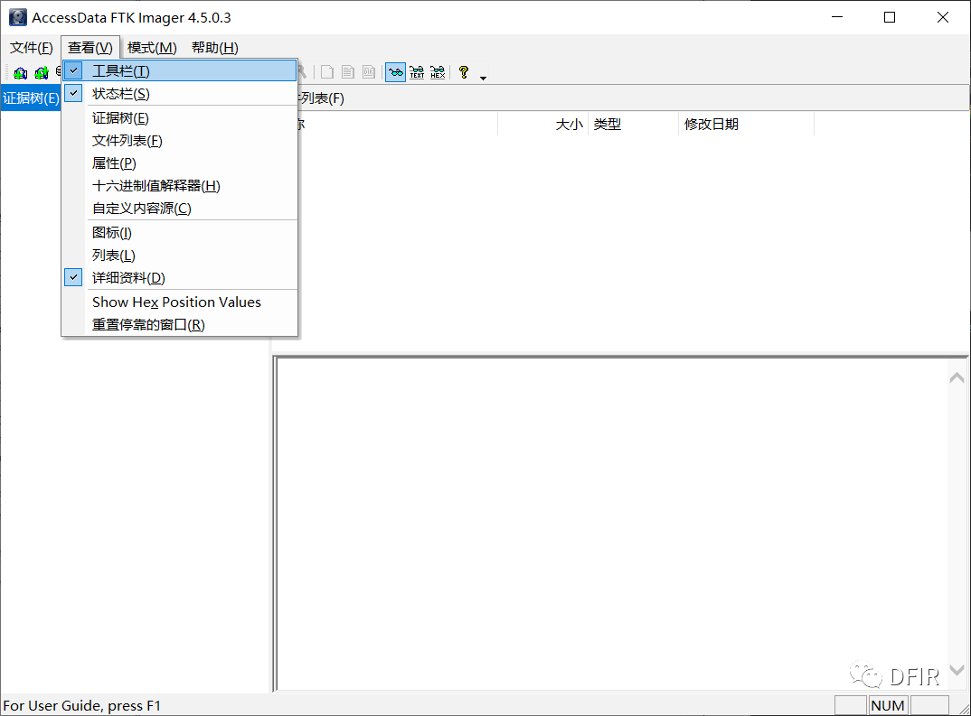The height and width of the screenshot is (716, 971).
Task: Click the text document toolbar icon
Action: tap(348, 72)
